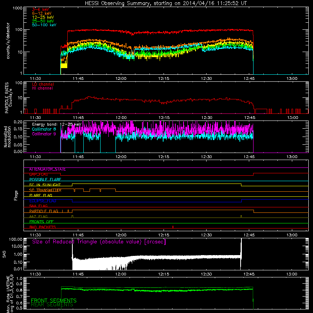
Task: Click the 12:00 tick under the counts plot
Action: click(121, 79)
